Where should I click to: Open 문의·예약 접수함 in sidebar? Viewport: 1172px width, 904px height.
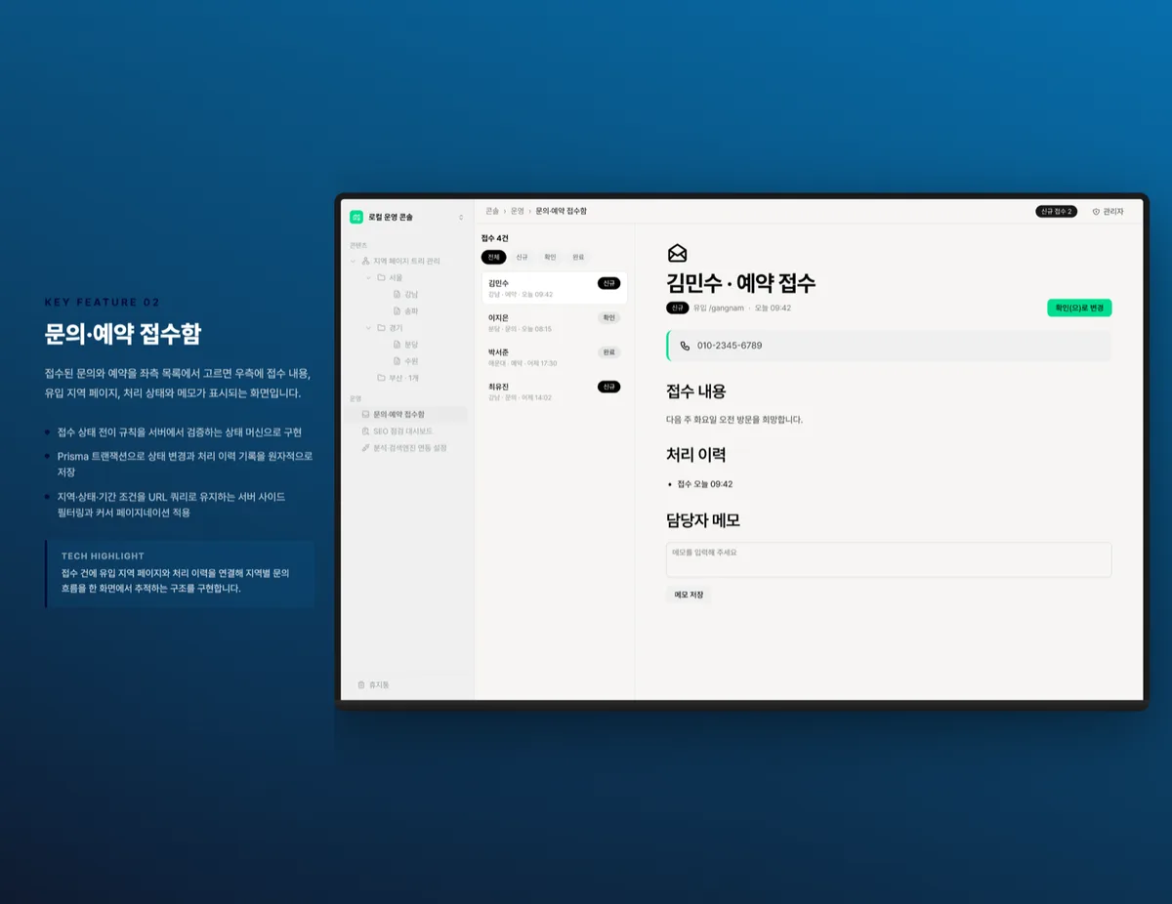(407, 414)
